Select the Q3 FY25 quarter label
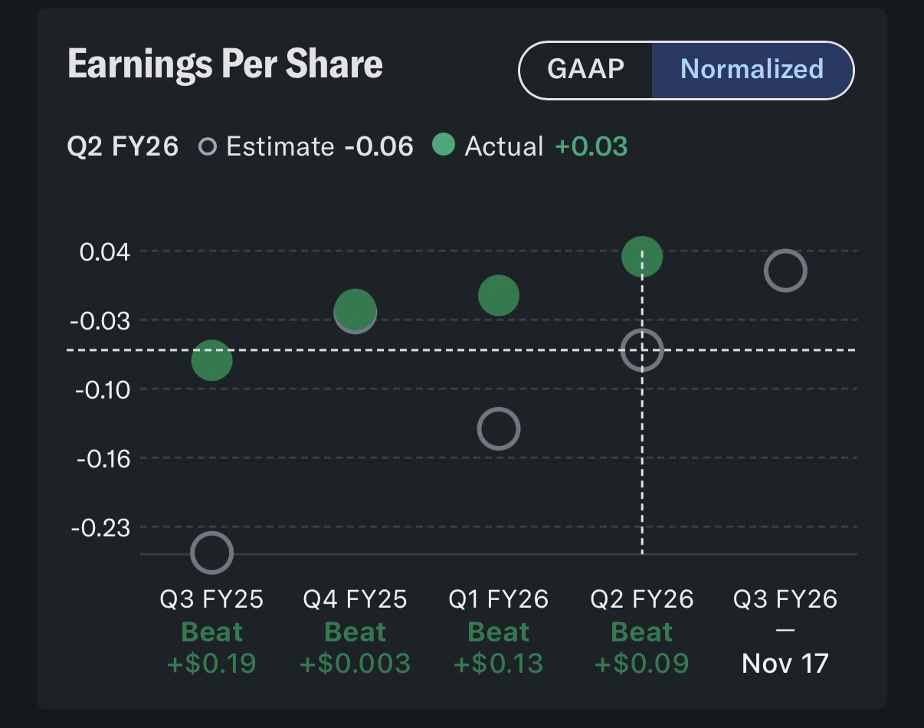The width and height of the screenshot is (924, 728). point(211,599)
